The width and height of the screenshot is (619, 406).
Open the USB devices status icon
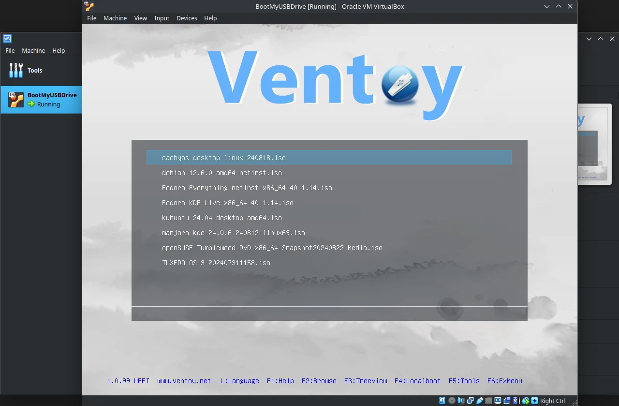(x=480, y=401)
